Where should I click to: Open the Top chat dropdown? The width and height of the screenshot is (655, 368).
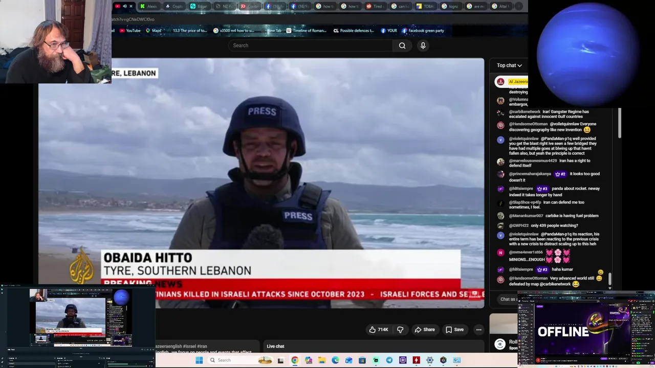click(x=509, y=65)
